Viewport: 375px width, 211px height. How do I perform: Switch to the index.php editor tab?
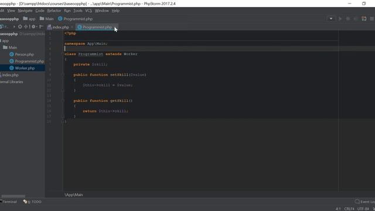click(60, 28)
